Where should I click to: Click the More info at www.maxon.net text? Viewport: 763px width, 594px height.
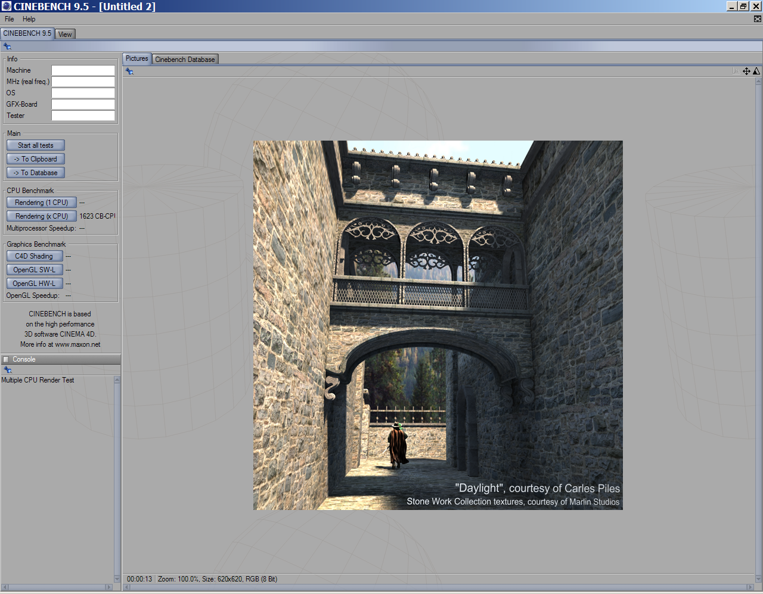click(60, 344)
